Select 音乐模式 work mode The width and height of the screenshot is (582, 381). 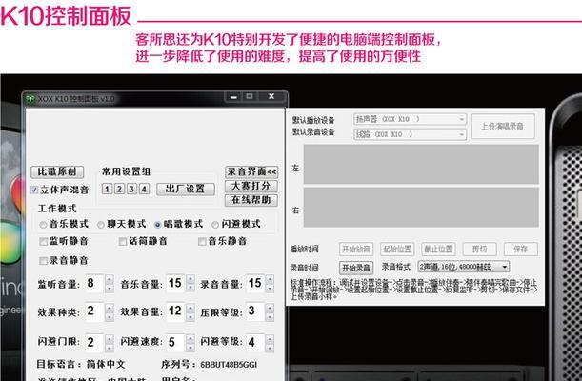43,225
